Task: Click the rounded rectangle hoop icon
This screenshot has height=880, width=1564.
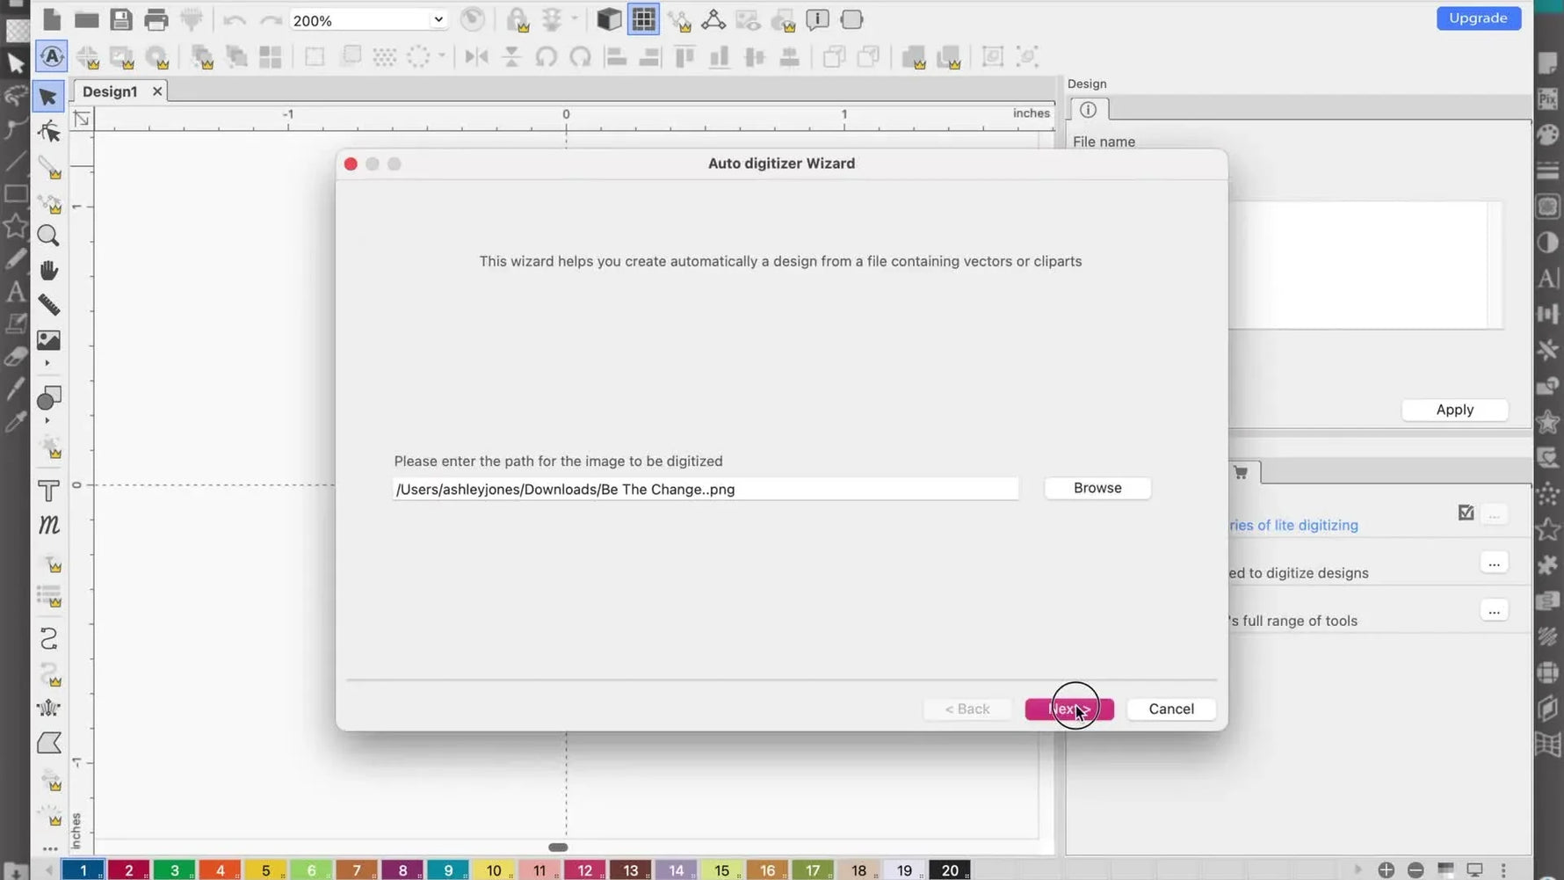Action: (x=851, y=19)
